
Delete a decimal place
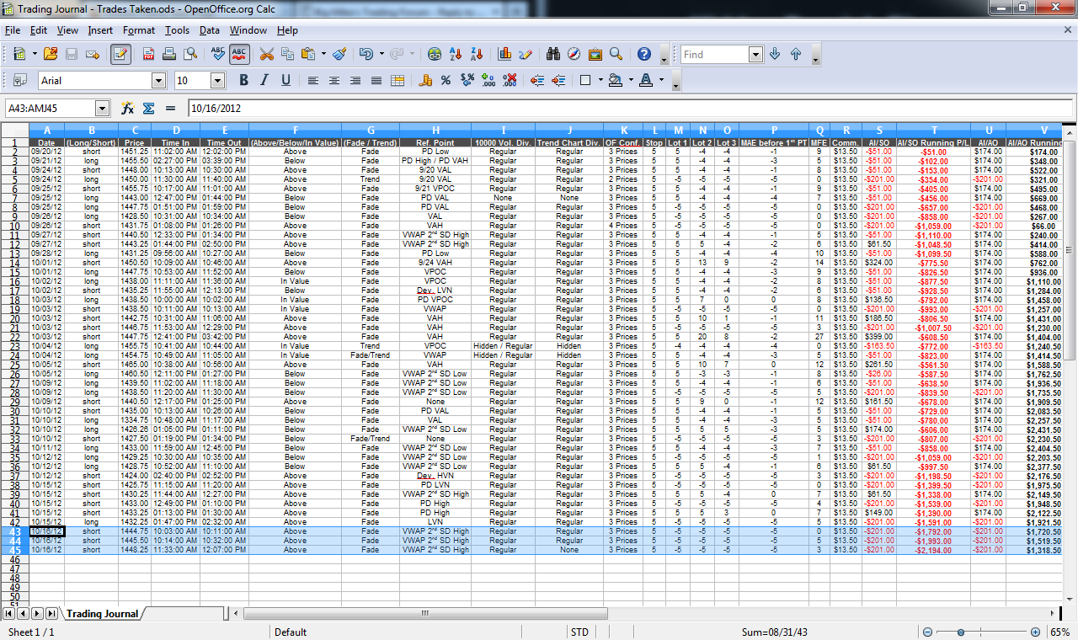coord(510,81)
